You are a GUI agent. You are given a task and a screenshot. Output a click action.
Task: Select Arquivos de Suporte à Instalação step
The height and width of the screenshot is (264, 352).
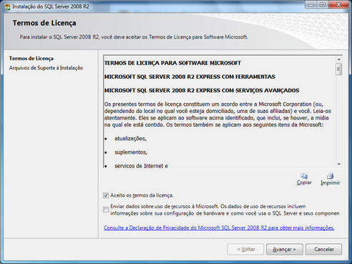46,68
